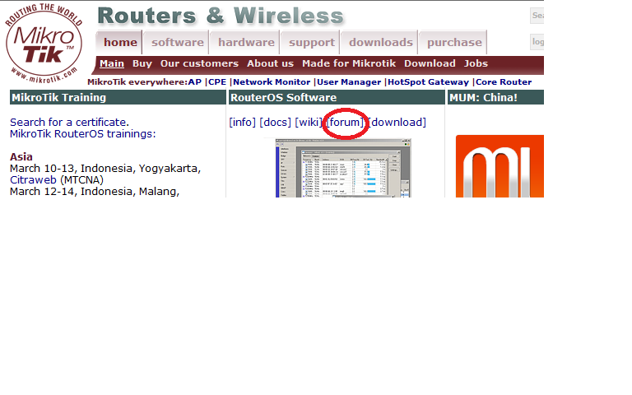The height and width of the screenshot is (395, 632).
Task: Open the [forum] link
Action: tap(345, 122)
